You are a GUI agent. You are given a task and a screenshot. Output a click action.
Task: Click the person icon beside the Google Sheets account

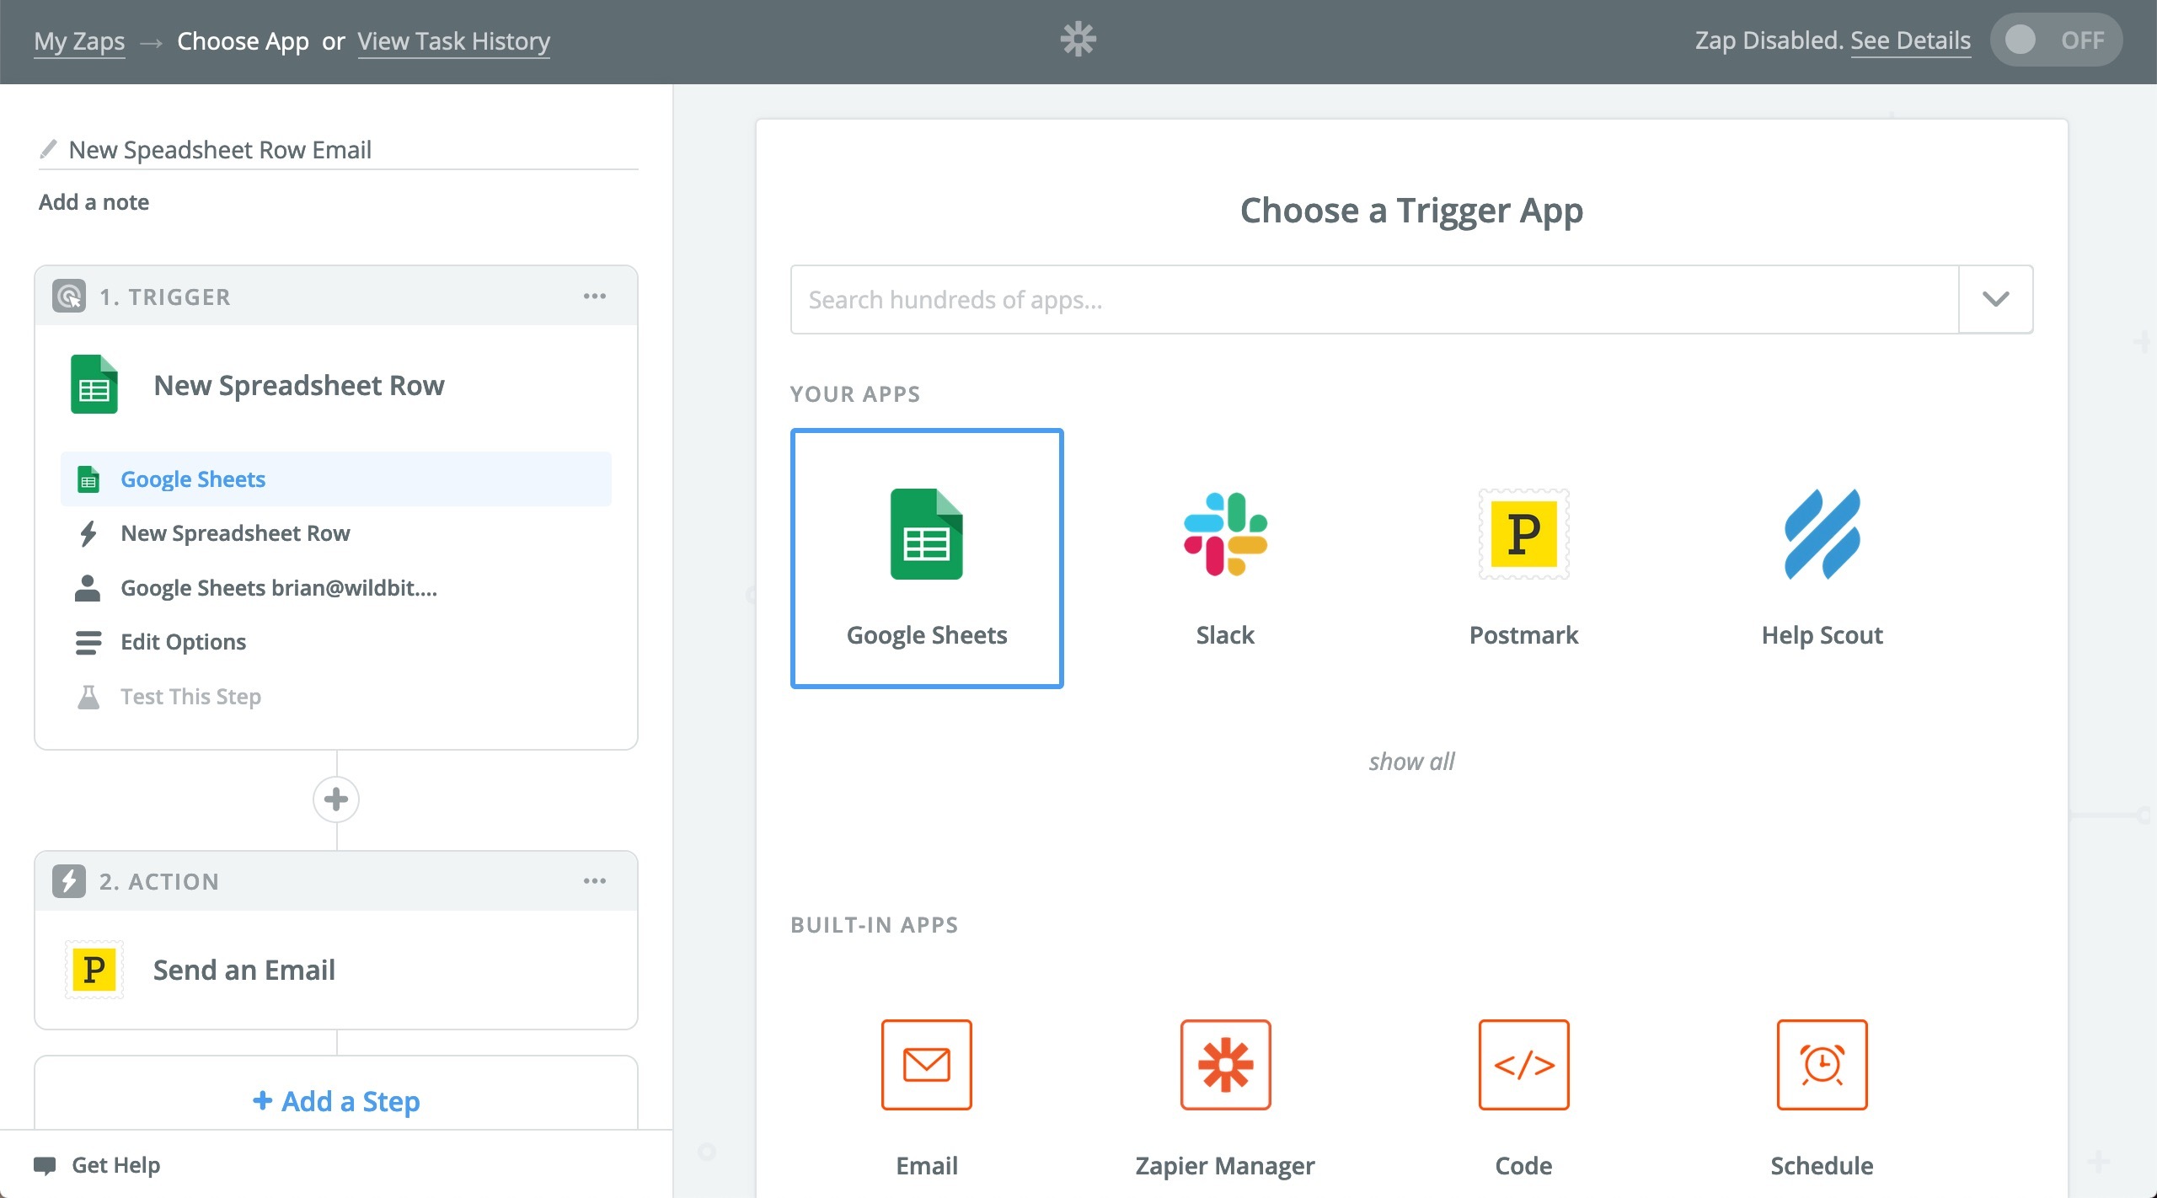pyautogui.click(x=88, y=588)
